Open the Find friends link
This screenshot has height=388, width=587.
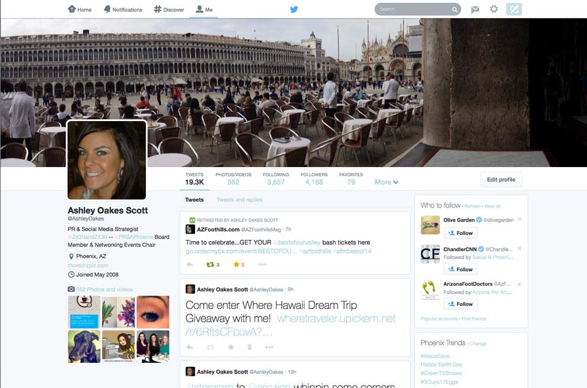click(474, 319)
